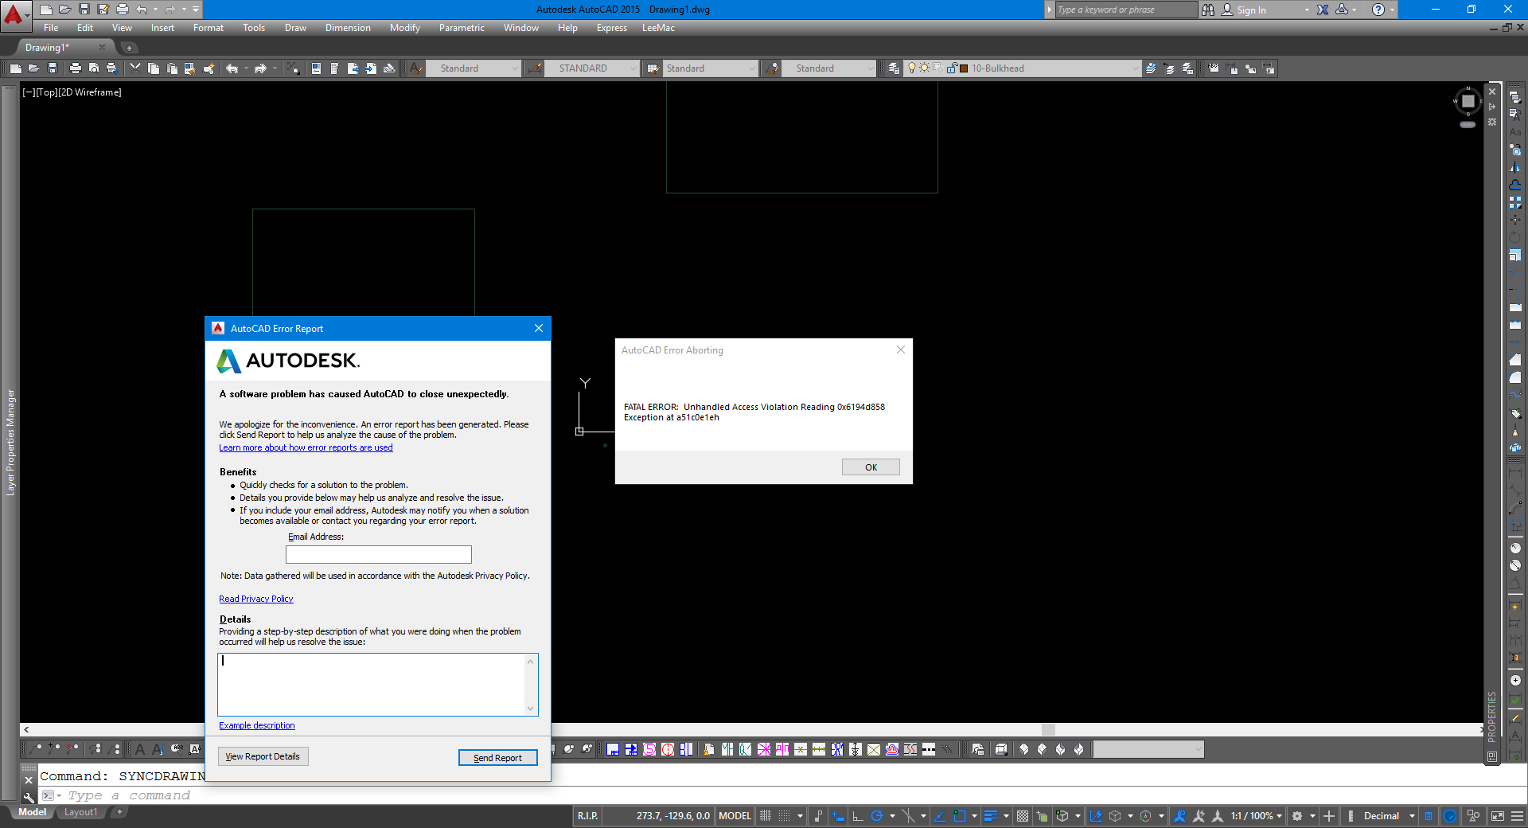
Task: Click the Redo arrow in Standard toolbar
Action: pos(260,68)
